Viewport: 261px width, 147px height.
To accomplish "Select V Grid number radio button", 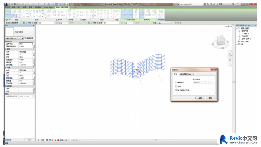I will point(98,23).
